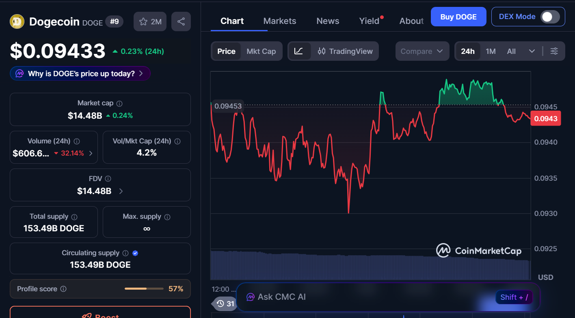The image size is (575, 318).
Task: Switch chart to Mkt Cap view
Action: [261, 51]
